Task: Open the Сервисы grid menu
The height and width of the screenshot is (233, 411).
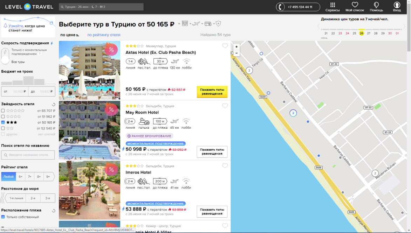Action: coord(333,7)
